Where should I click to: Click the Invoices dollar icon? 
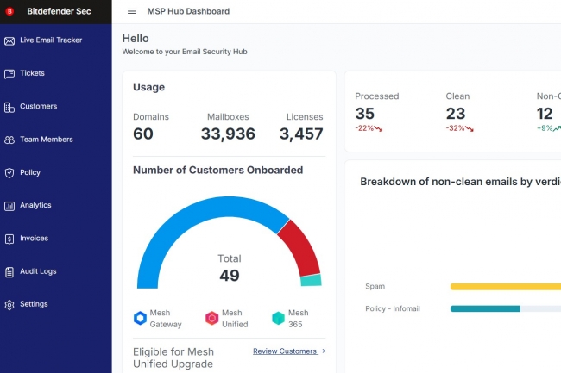[9, 239]
